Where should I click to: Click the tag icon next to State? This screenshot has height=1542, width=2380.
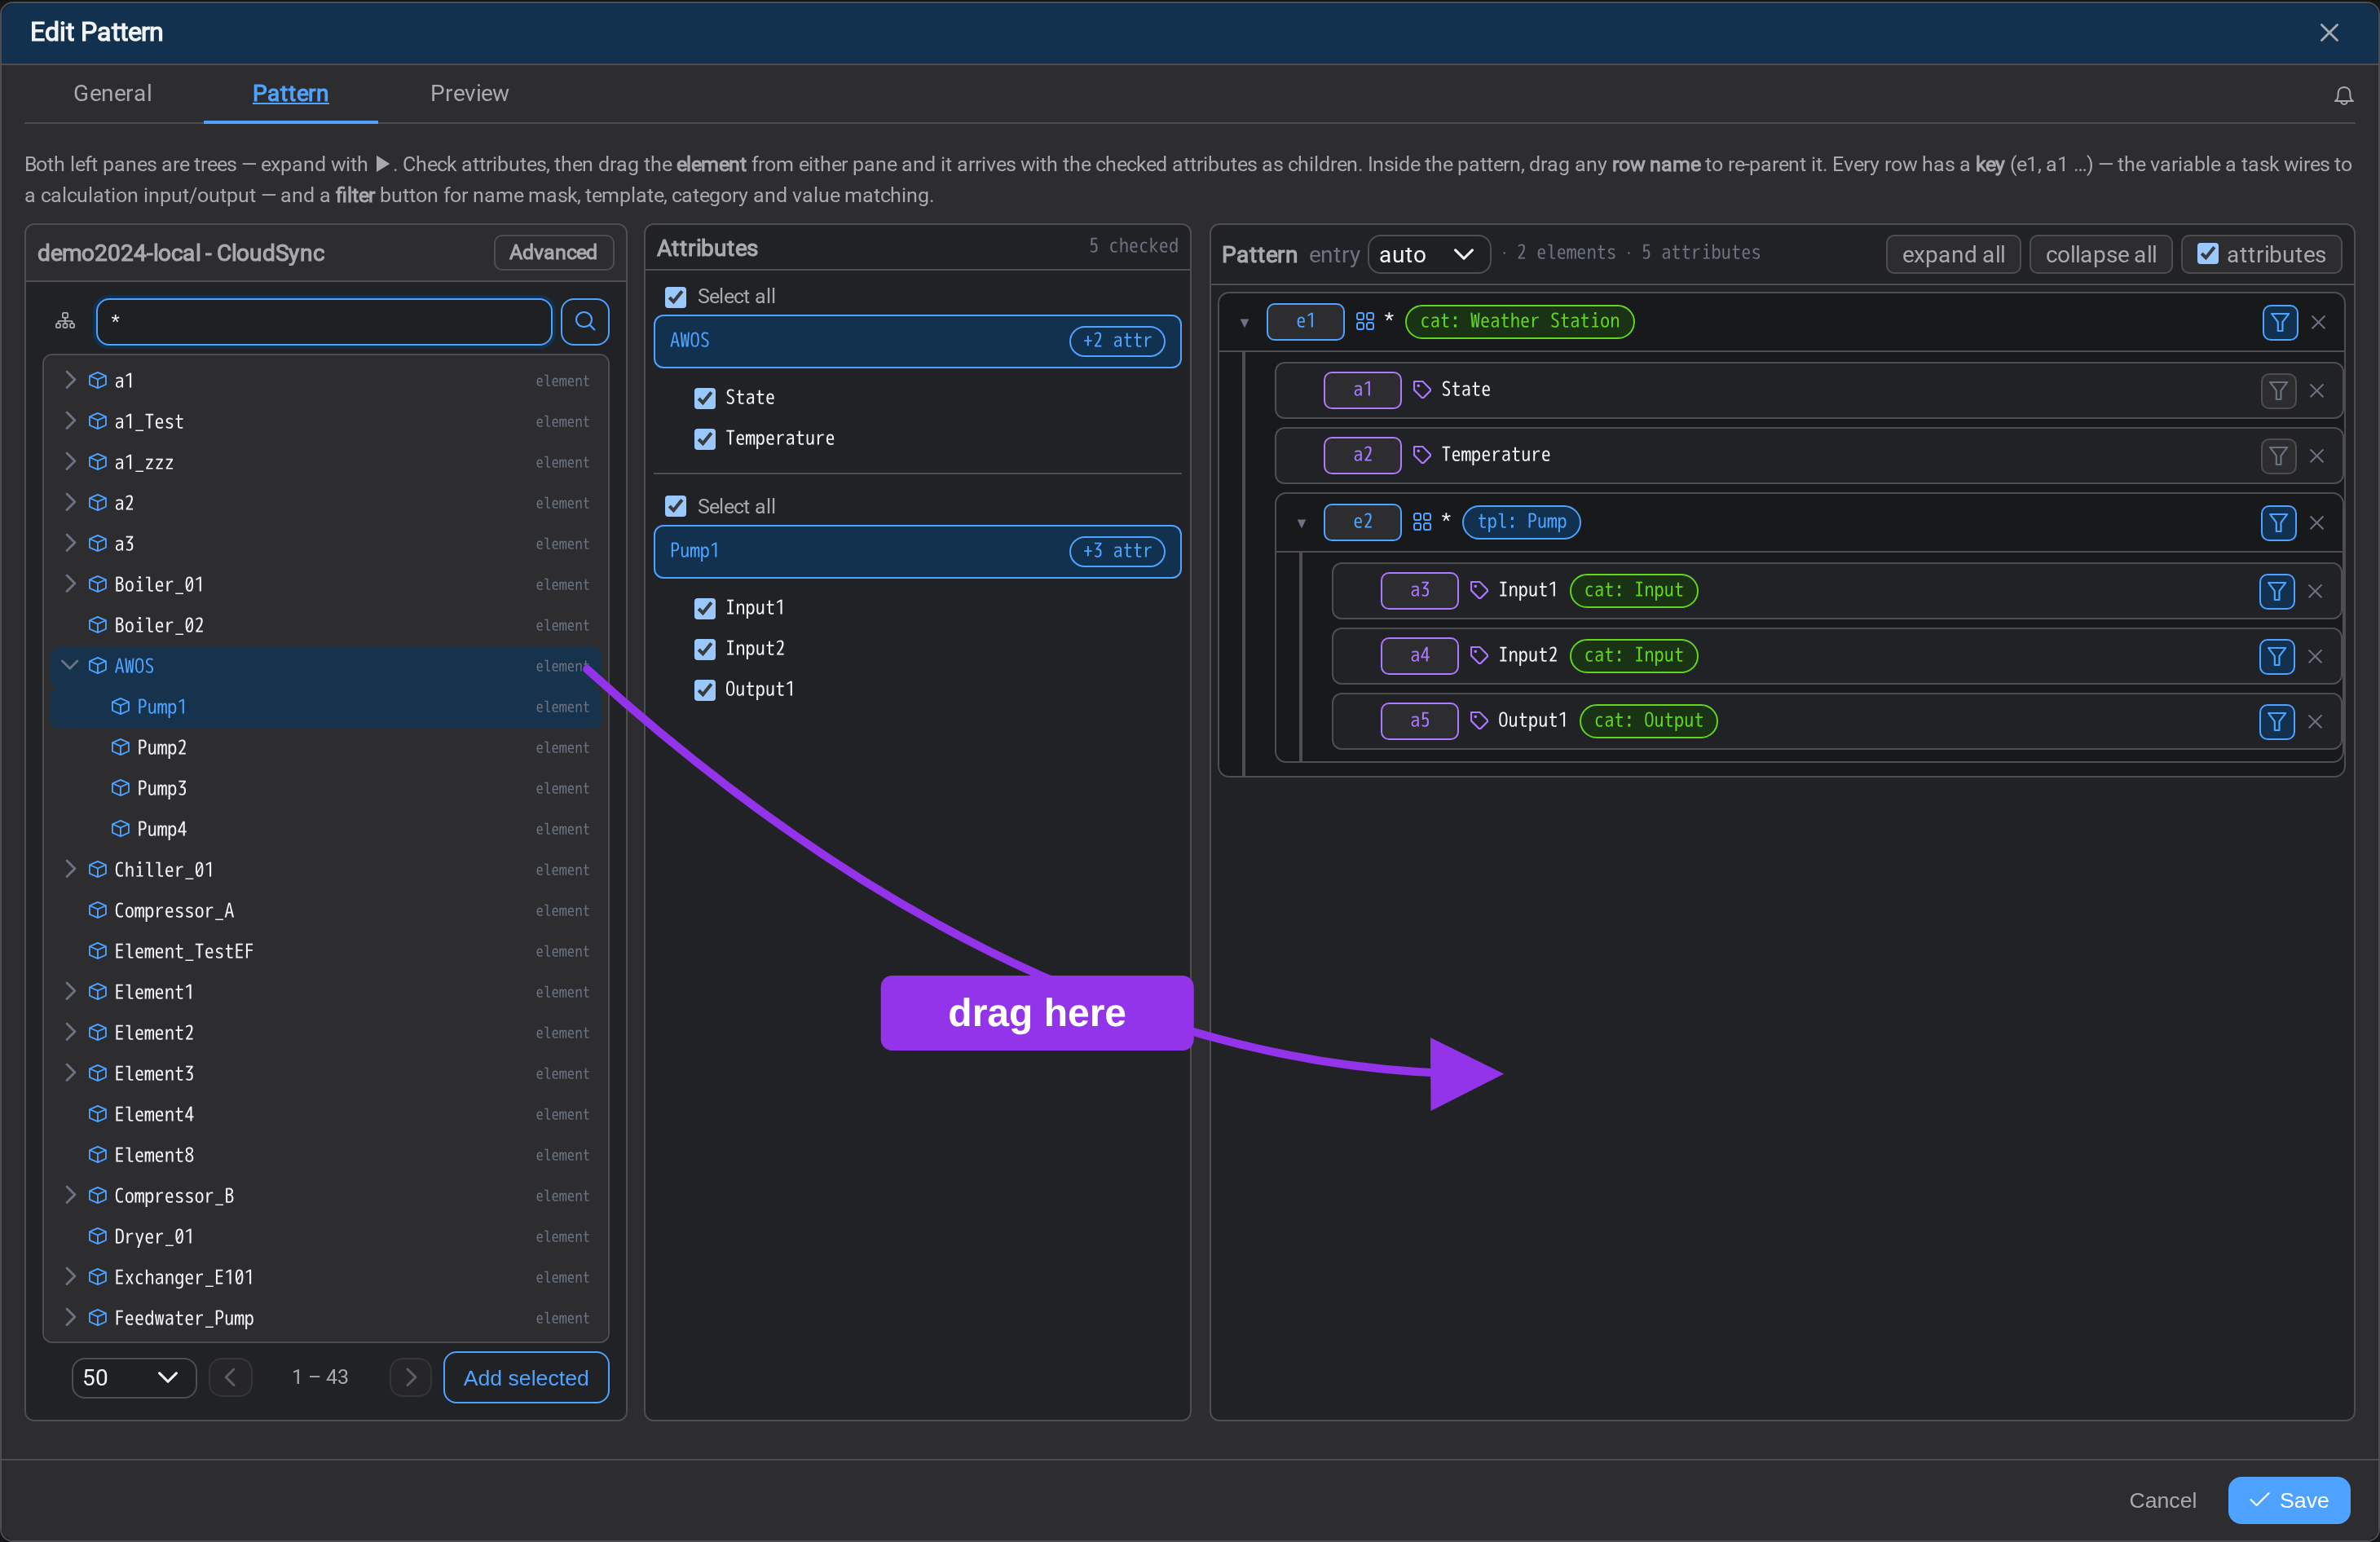1421,389
